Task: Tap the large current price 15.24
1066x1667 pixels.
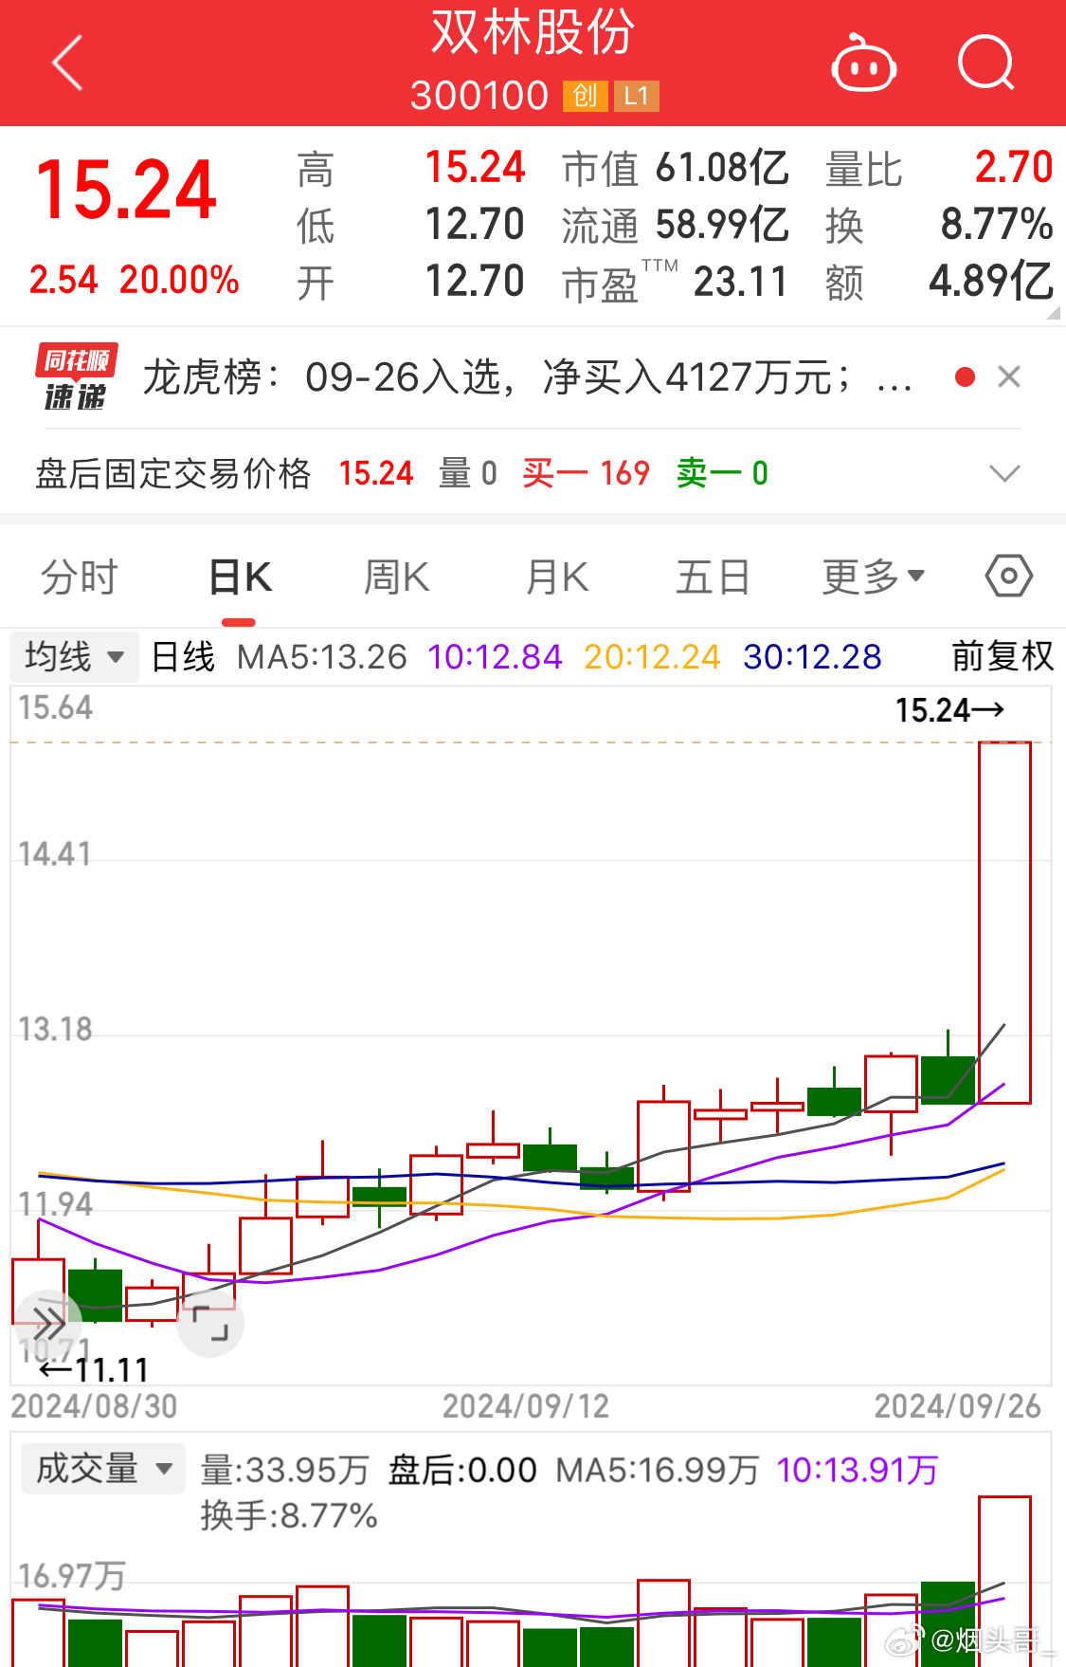Action: (x=126, y=191)
